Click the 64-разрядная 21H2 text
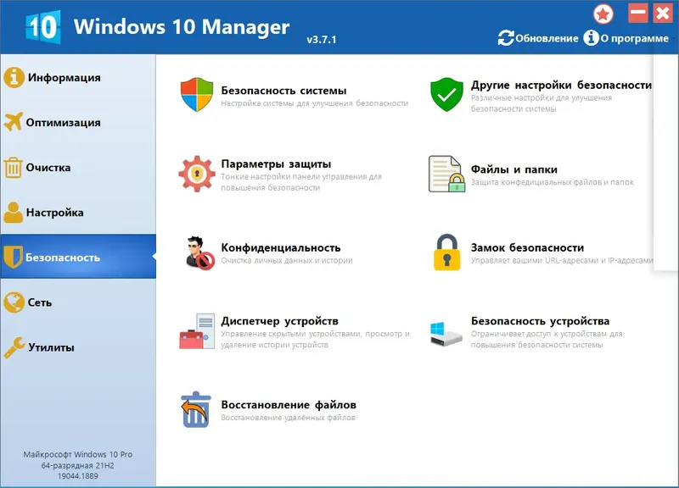Screen dimensions: 679x488 coord(78,465)
